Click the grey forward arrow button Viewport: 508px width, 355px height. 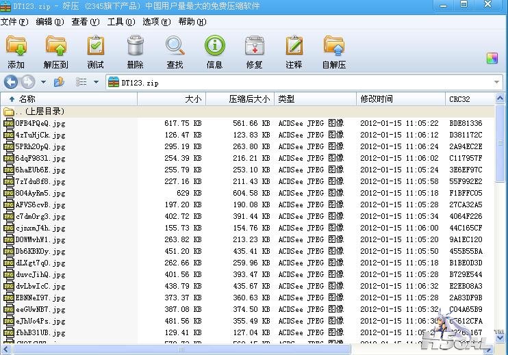[28, 82]
